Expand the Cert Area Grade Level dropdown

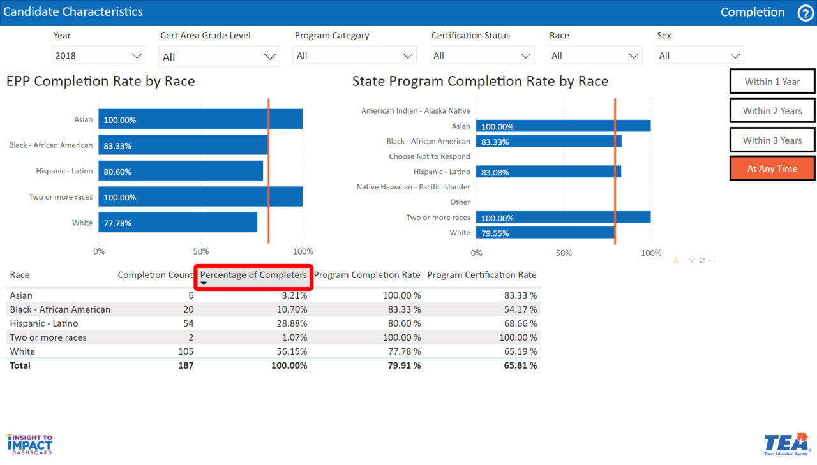point(219,57)
